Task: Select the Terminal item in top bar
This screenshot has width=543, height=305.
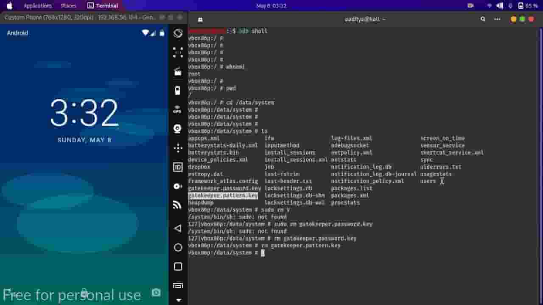Action: point(103,6)
